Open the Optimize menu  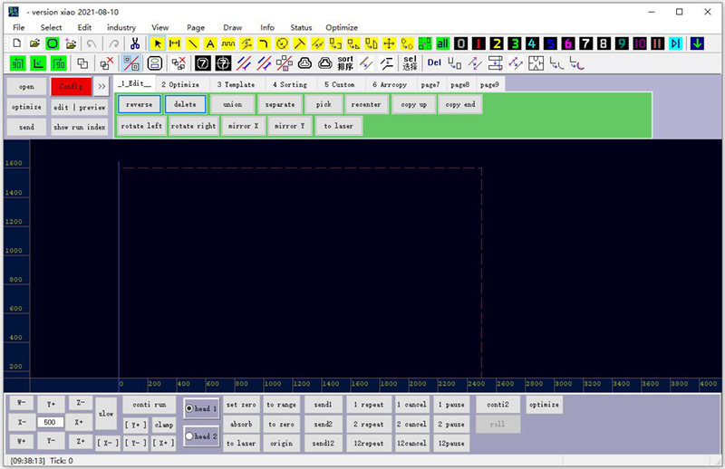tap(342, 27)
